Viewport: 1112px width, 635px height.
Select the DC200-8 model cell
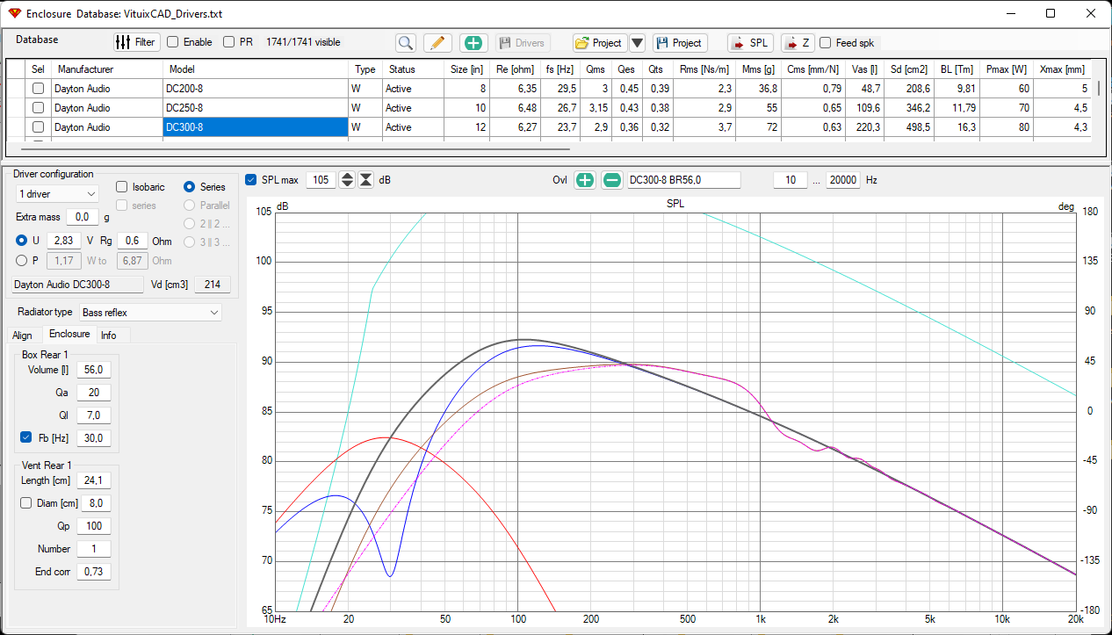(x=256, y=89)
